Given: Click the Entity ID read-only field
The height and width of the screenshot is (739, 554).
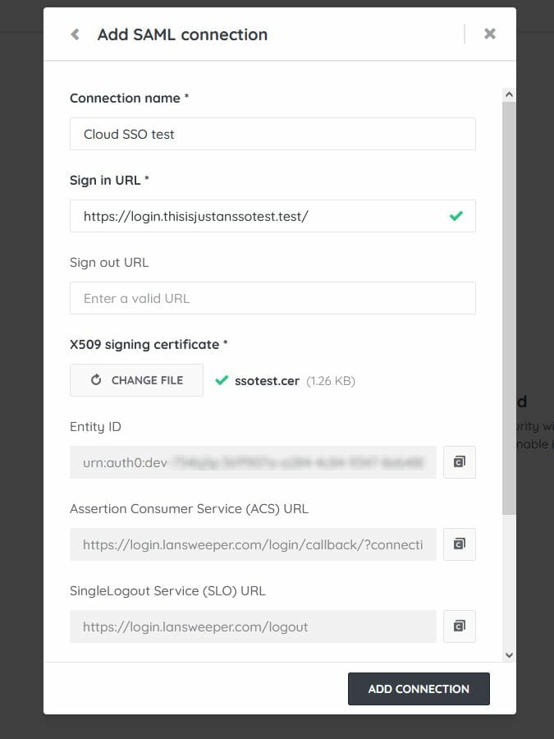Looking at the screenshot, I should click(253, 462).
